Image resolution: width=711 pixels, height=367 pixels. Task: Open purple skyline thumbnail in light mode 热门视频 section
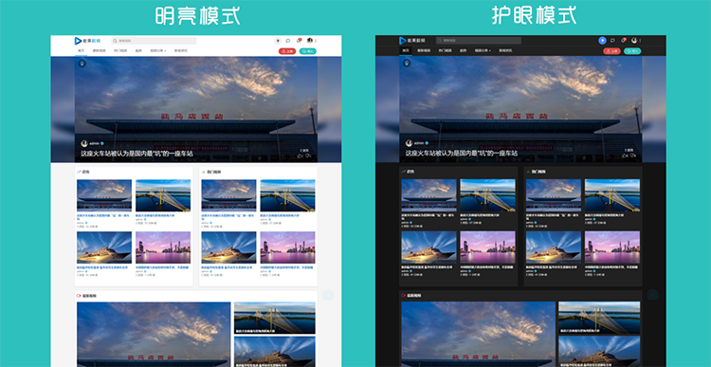(287, 248)
